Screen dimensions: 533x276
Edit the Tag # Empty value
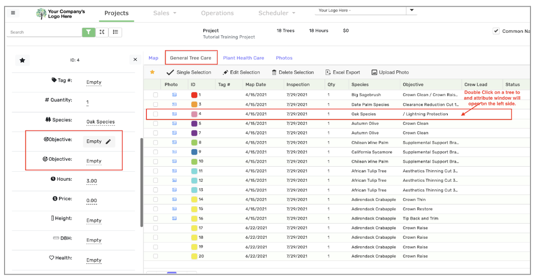pyautogui.click(x=94, y=82)
